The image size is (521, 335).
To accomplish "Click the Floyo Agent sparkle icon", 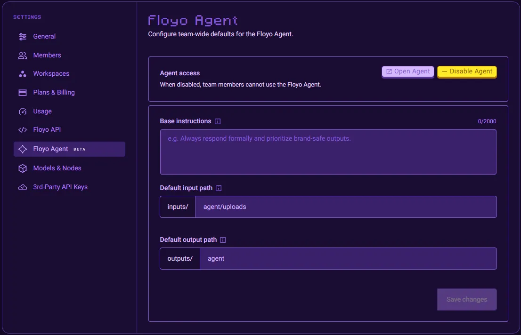I will pyautogui.click(x=23, y=149).
